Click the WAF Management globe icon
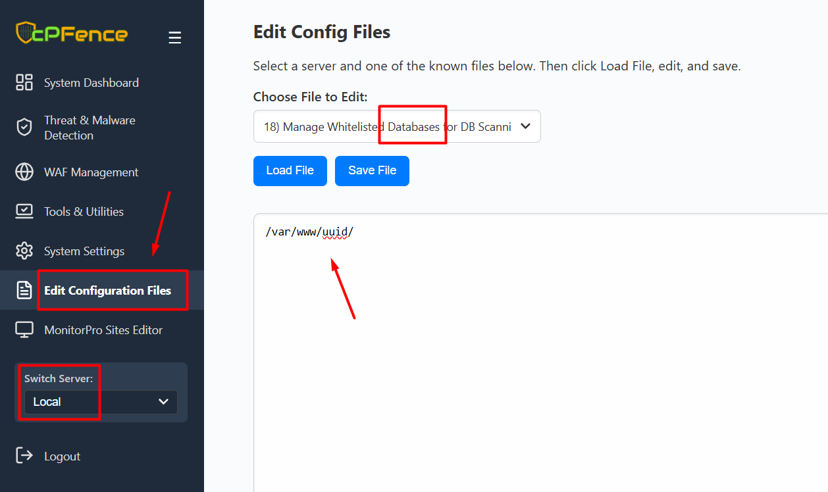Viewport: 828px width, 492px height. [x=24, y=172]
